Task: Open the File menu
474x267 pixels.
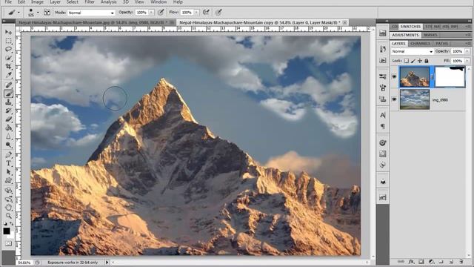Action: pyautogui.click(x=8, y=2)
